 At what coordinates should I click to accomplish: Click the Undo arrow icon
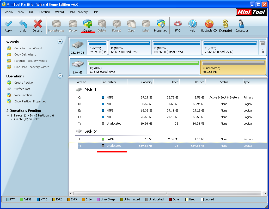pyautogui.click(x=23, y=24)
